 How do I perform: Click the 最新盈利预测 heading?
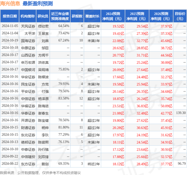click(38, 4)
